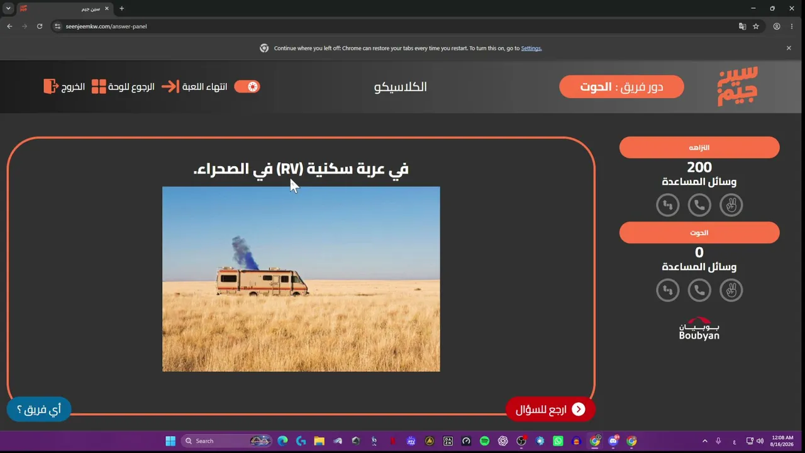The image size is (805, 453).
Task: Click the Seen Jeem logo
Action: click(738, 86)
